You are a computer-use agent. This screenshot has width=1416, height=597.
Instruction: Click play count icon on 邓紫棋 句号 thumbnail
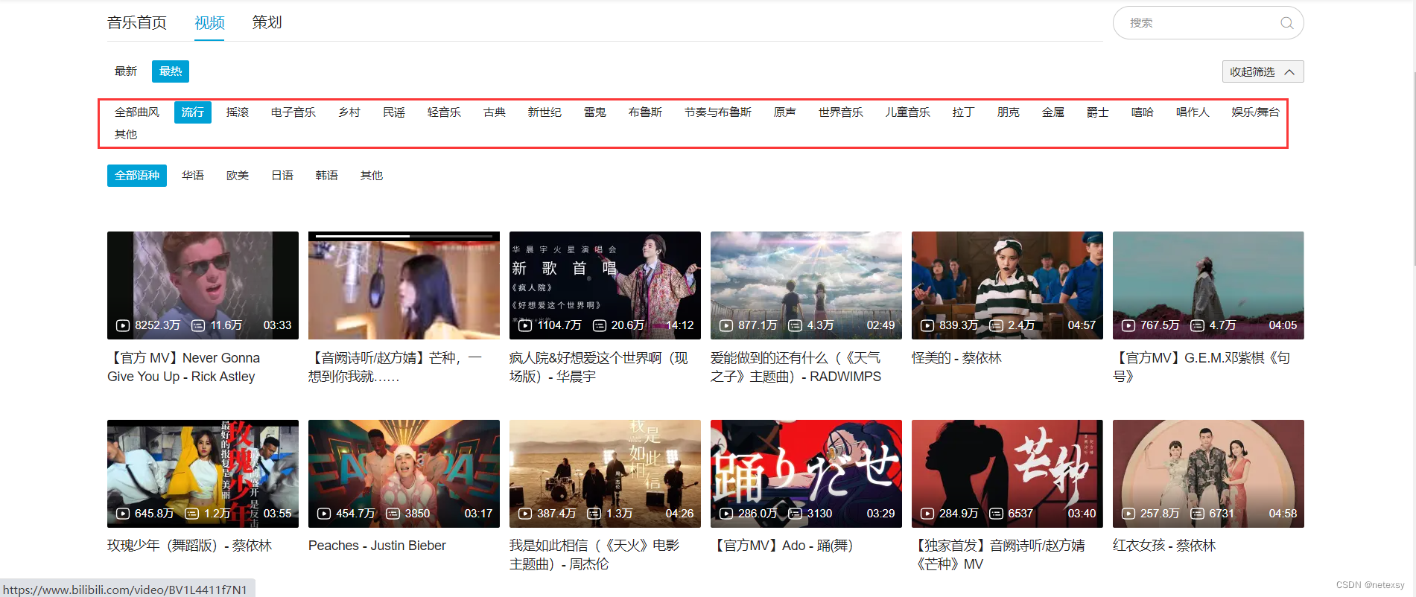click(x=1128, y=325)
